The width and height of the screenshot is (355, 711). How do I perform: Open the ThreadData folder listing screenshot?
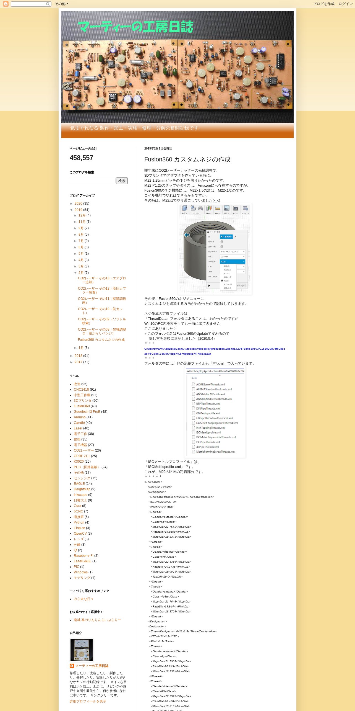click(215, 413)
